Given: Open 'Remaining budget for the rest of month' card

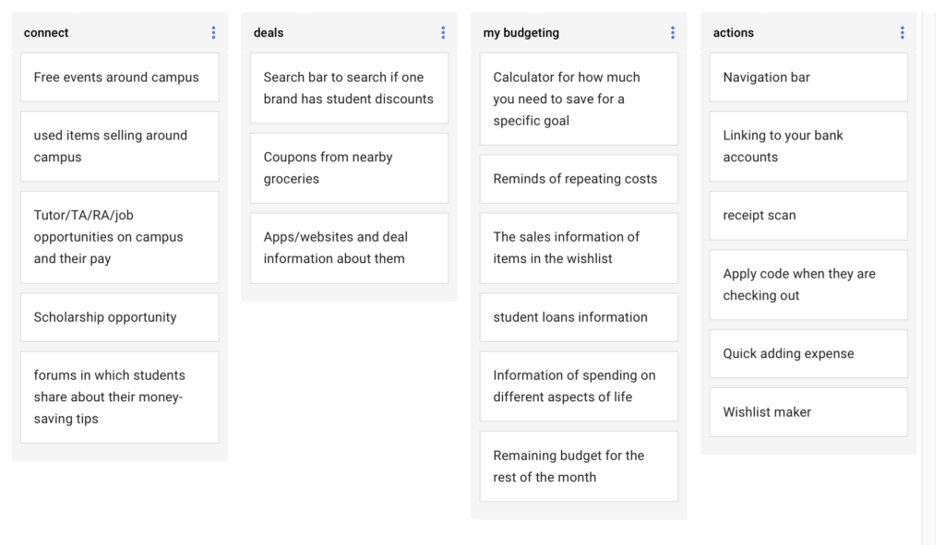Looking at the screenshot, I should click(x=579, y=467).
